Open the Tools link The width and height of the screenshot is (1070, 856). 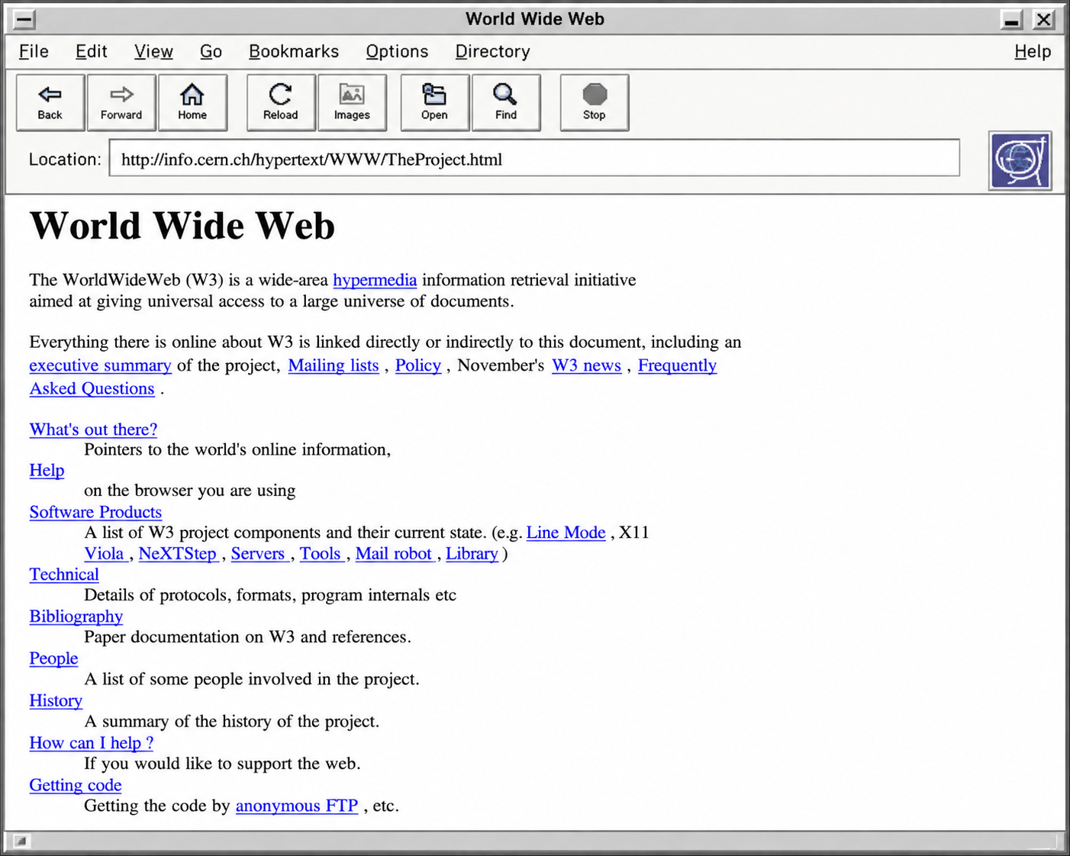321,554
